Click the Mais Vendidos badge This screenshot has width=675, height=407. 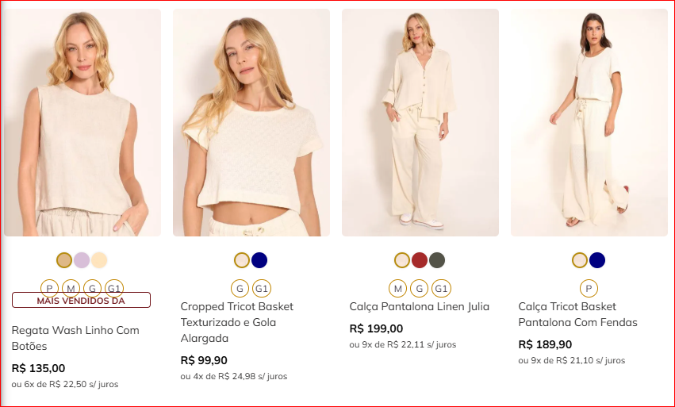(81, 300)
